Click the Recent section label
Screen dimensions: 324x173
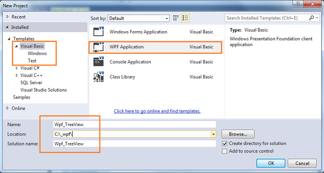tap(19, 17)
